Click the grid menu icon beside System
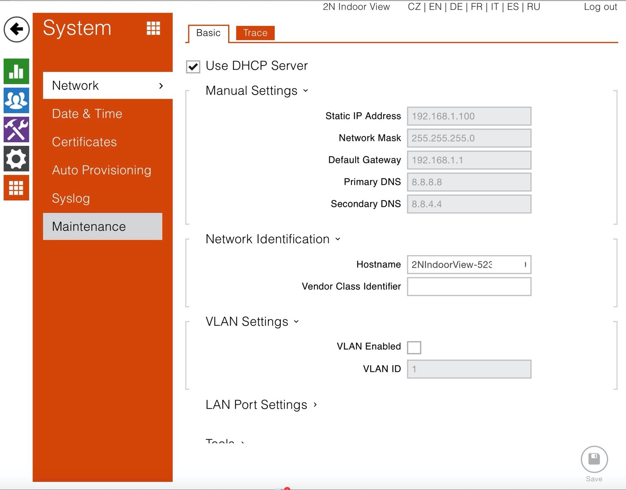 coord(153,28)
